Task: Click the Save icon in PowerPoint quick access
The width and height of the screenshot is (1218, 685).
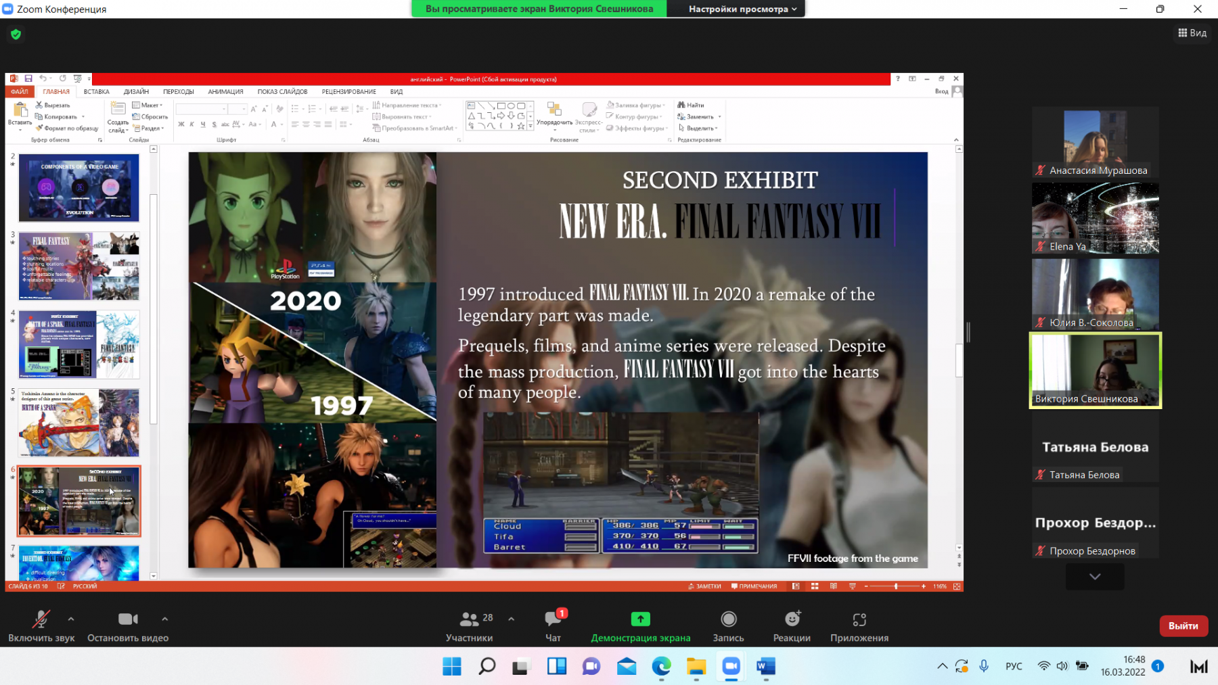Action: pyautogui.click(x=28, y=78)
